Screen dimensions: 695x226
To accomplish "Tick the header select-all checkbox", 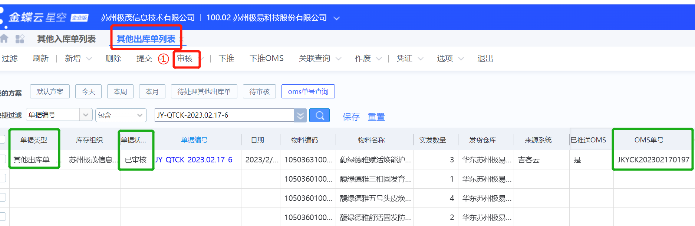I will click(2, 139).
